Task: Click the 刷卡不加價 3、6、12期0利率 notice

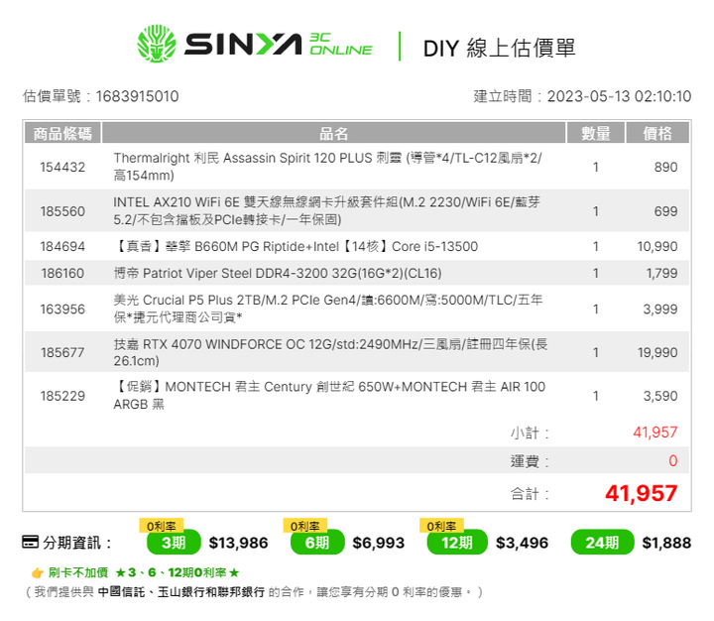Action: coord(144,572)
